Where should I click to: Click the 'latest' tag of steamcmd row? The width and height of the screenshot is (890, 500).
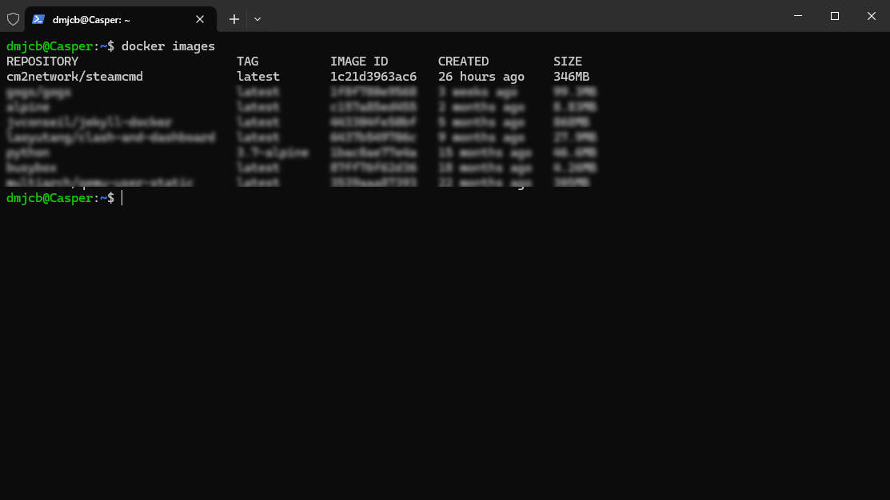tap(258, 77)
